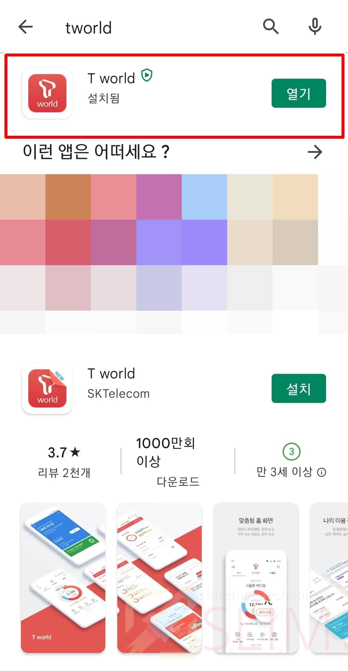Tap the green 열기 button

pyautogui.click(x=299, y=93)
